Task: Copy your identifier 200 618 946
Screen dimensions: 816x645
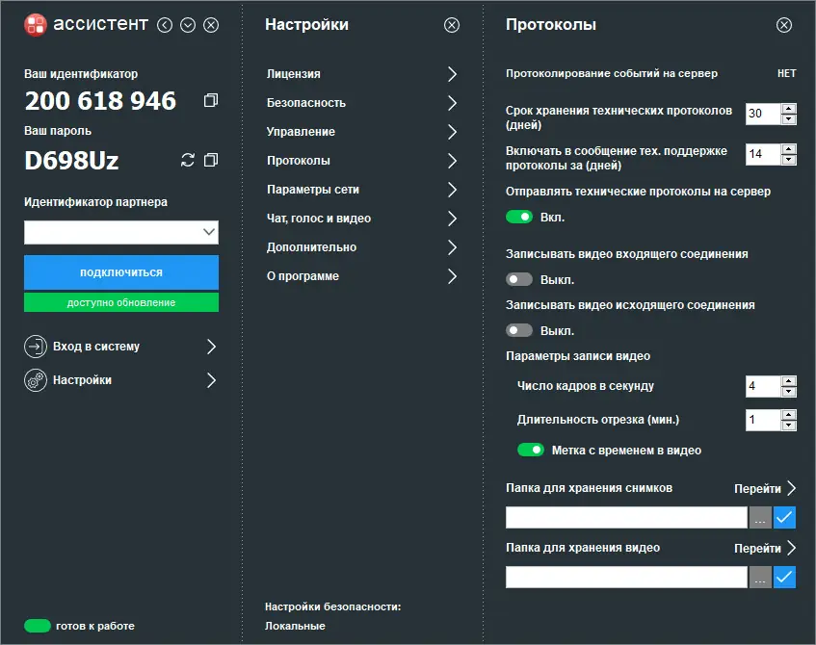Action: [x=210, y=100]
